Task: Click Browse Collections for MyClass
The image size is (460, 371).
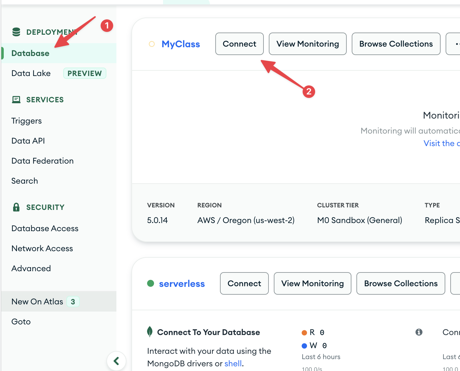Action: (396, 44)
